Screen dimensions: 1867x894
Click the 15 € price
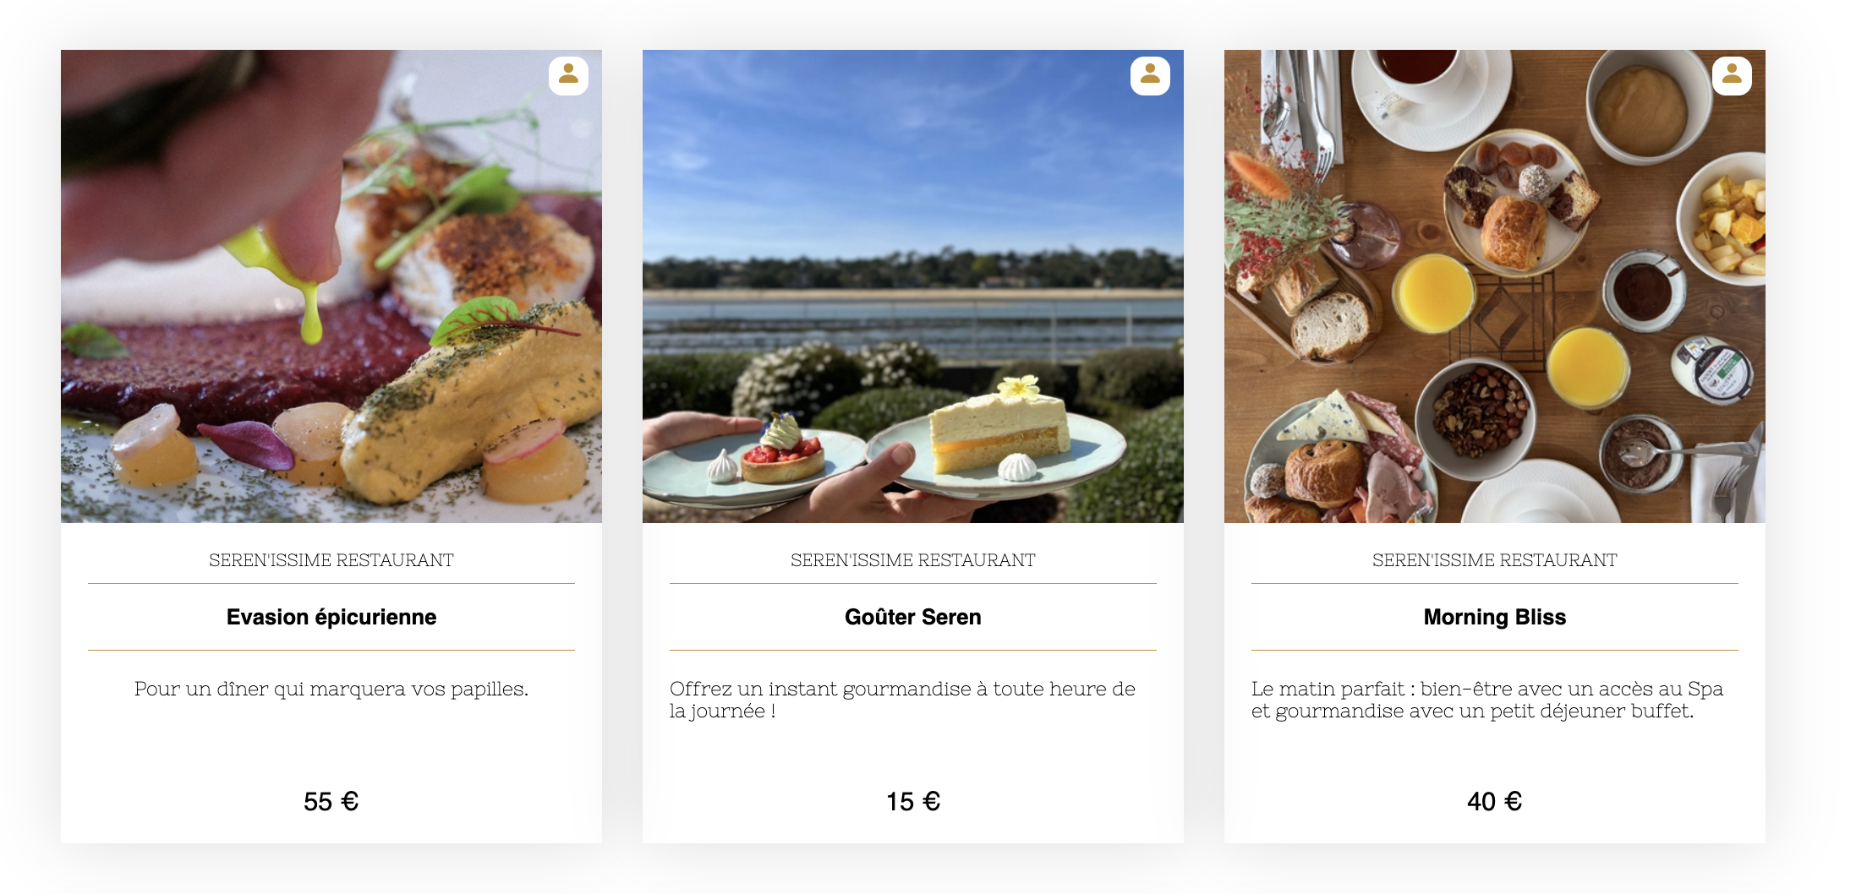pos(913,801)
